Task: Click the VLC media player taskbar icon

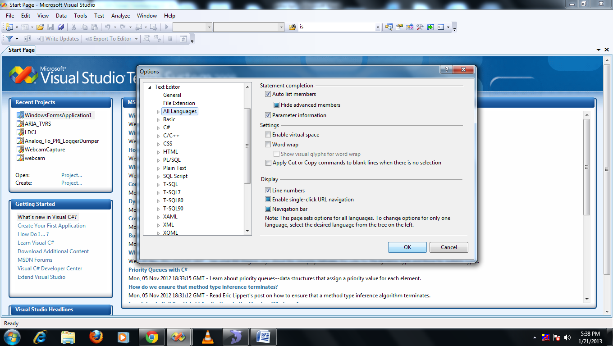Action: click(x=207, y=337)
